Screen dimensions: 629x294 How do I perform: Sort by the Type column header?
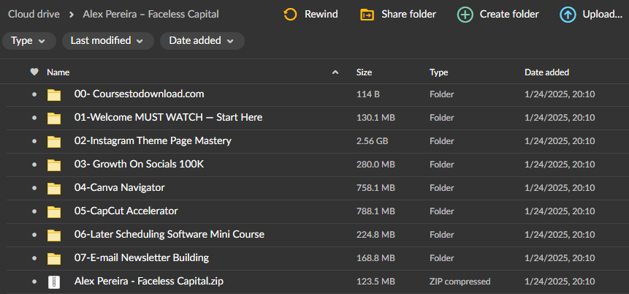click(x=439, y=72)
